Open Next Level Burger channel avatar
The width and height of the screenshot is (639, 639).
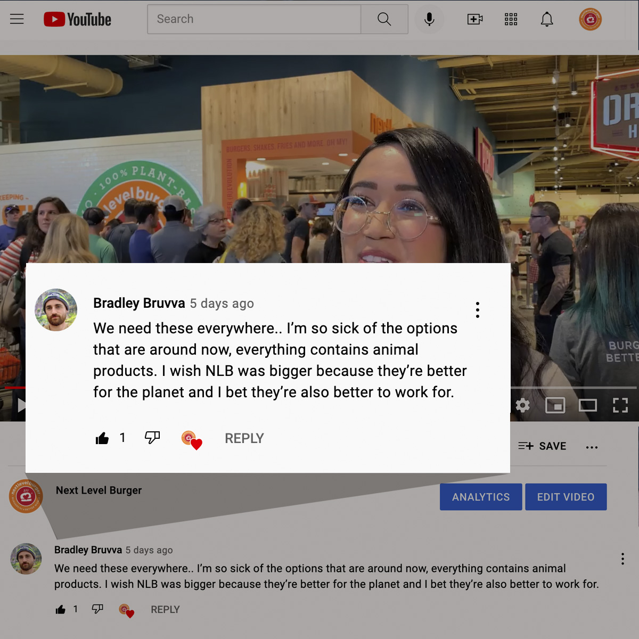pyautogui.click(x=26, y=496)
